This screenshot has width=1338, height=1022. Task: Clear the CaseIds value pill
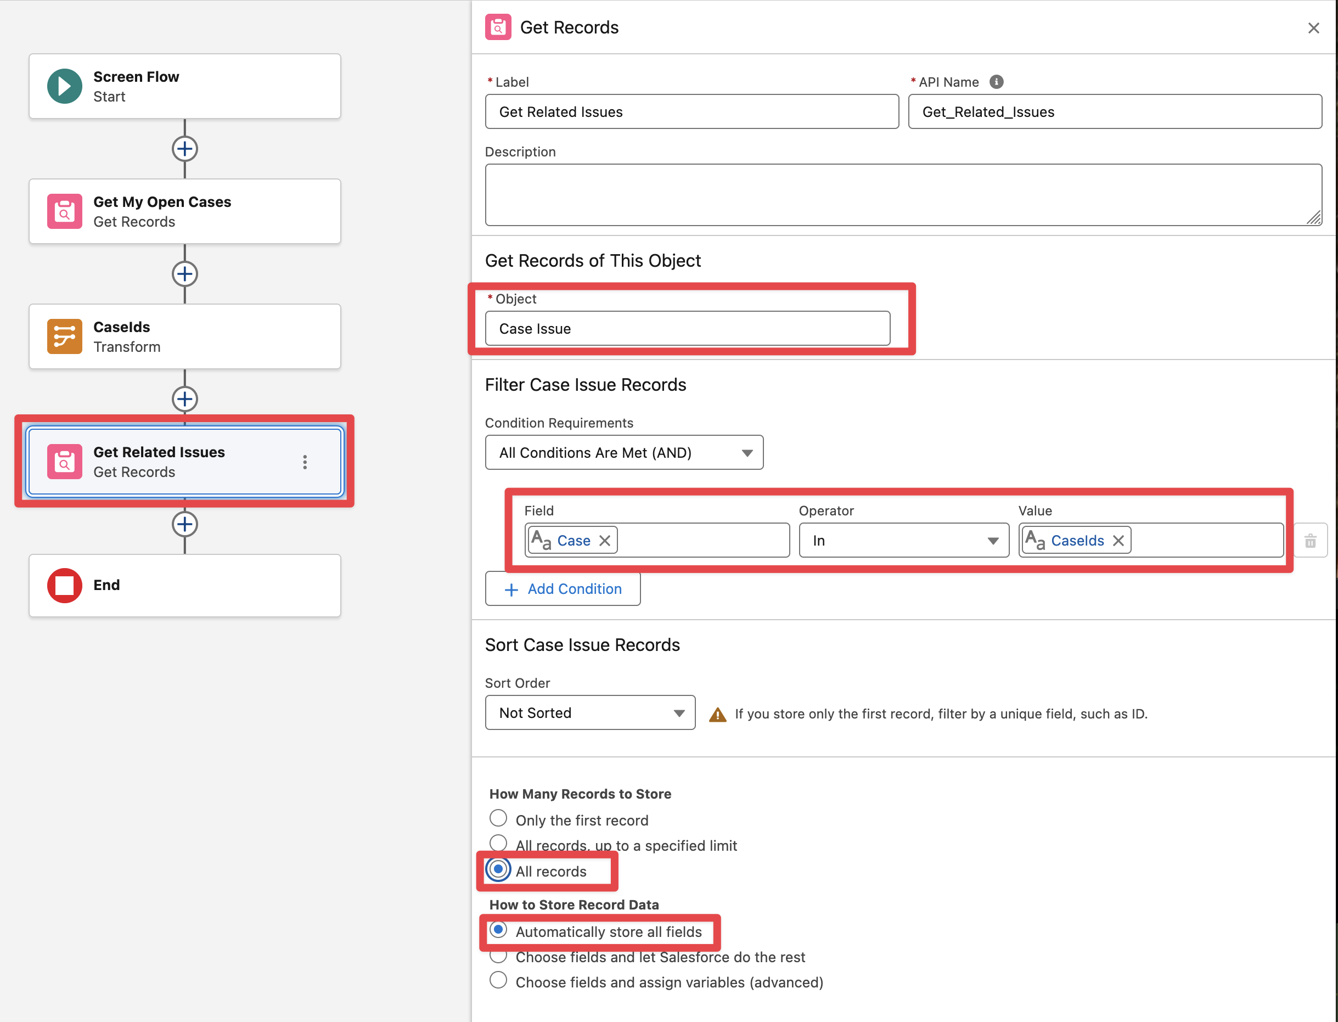[x=1118, y=541]
